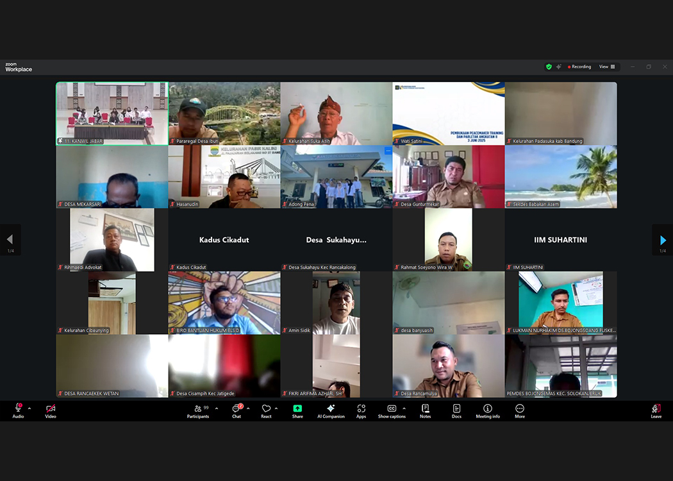Open AI Companion
The image size is (673, 481).
[331, 411]
